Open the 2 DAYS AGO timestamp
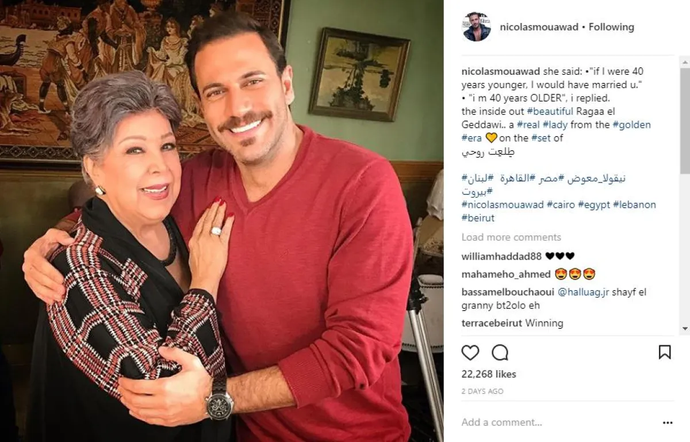This screenshot has width=690, height=442. (x=482, y=391)
